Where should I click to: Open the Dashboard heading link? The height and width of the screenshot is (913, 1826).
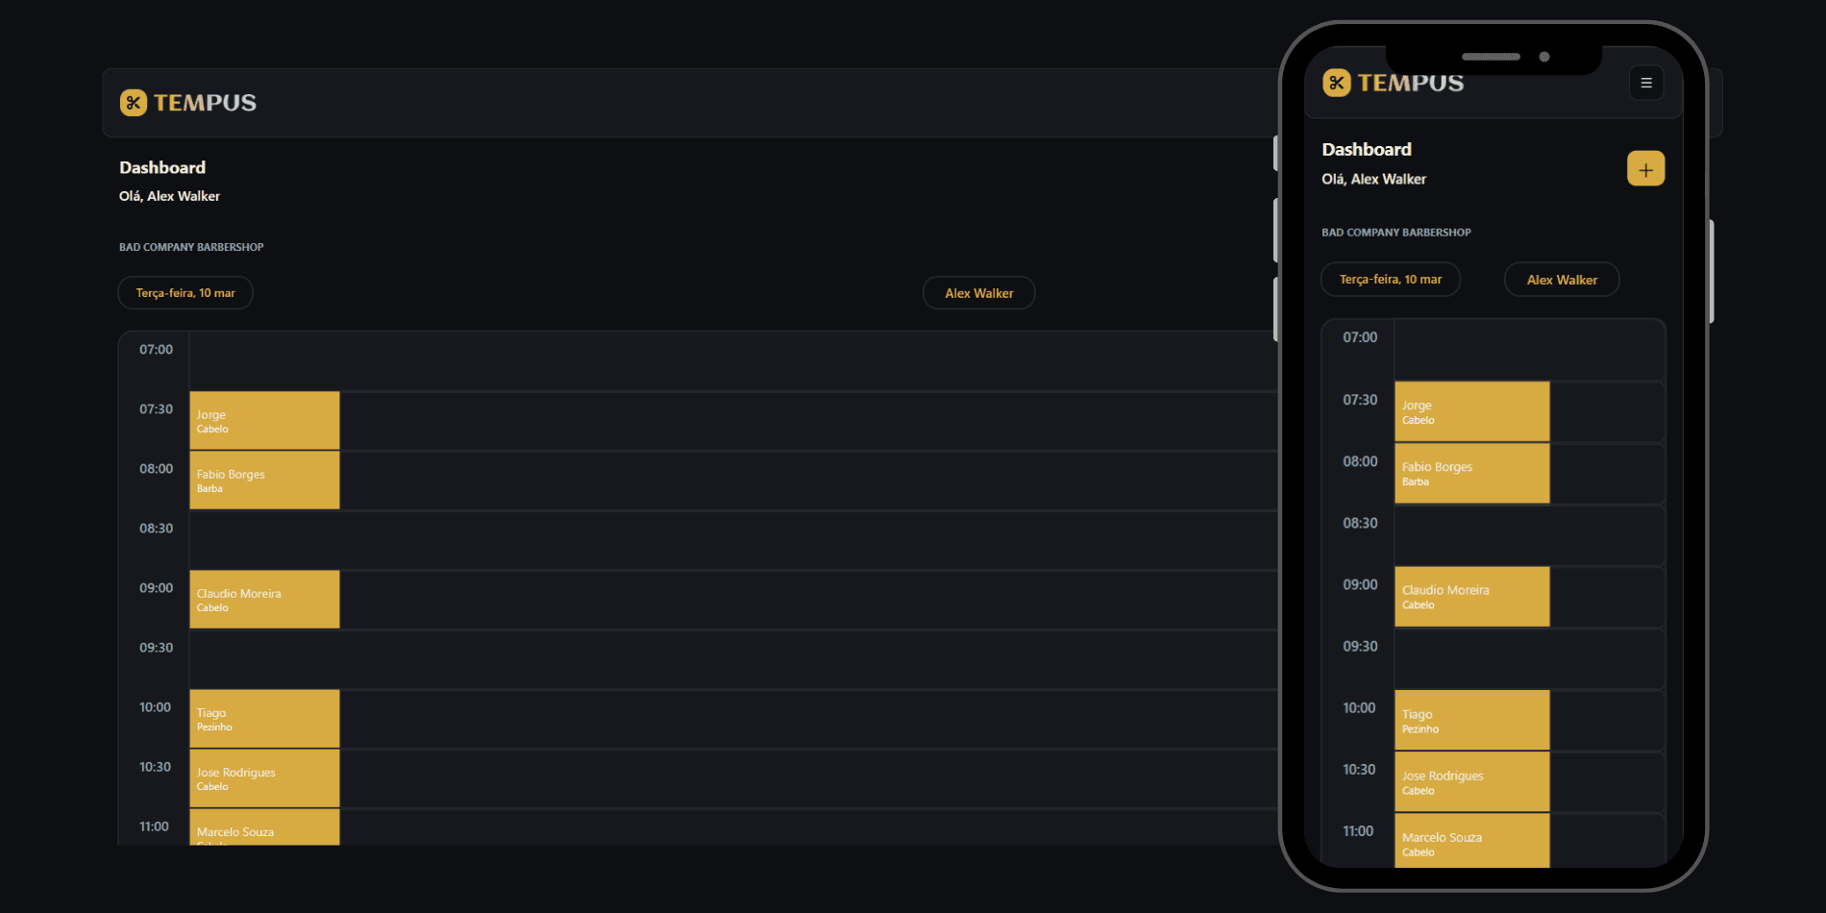(x=161, y=167)
